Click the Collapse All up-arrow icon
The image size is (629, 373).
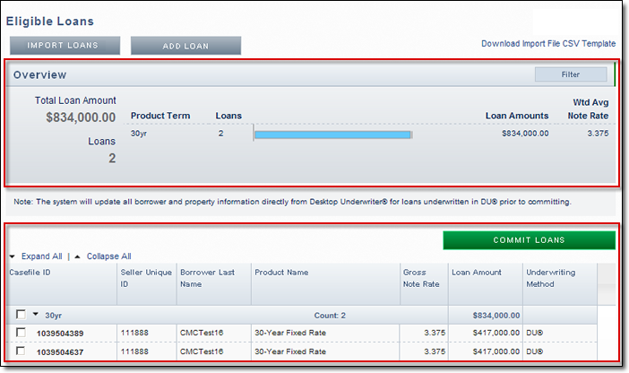(x=78, y=256)
